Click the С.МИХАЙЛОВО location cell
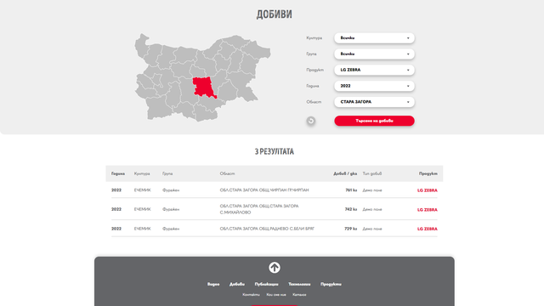This screenshot has width=544, height=306. (x=259, y=209)
